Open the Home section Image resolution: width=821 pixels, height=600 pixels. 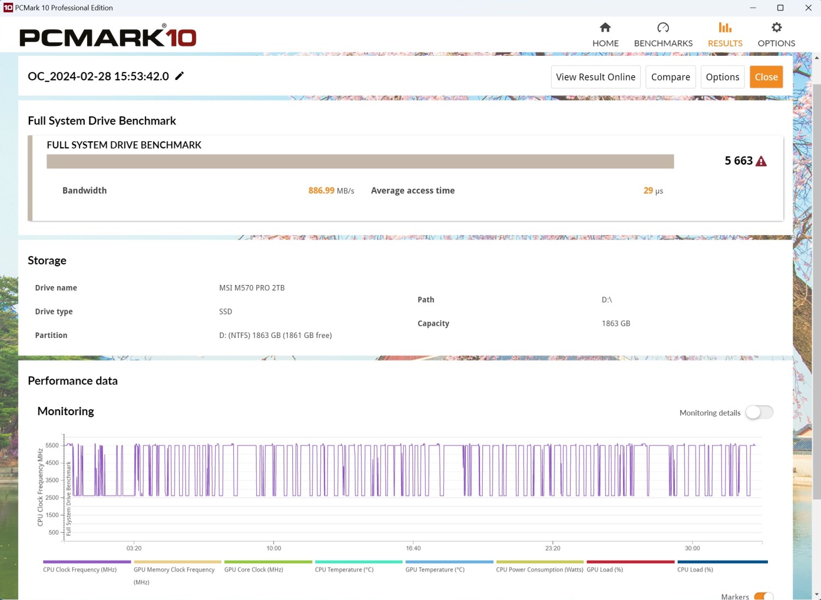pyautogui.click(x=605, y=34)
